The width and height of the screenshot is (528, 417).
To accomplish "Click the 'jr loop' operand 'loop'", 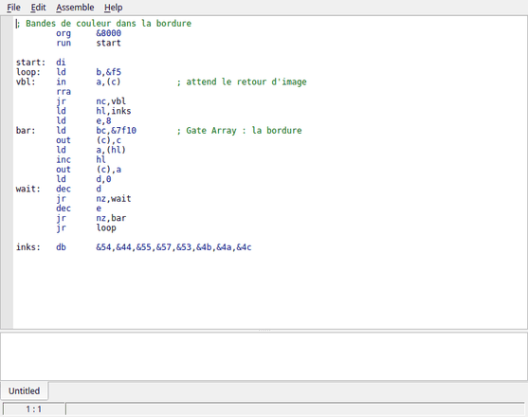I will 106,228.
